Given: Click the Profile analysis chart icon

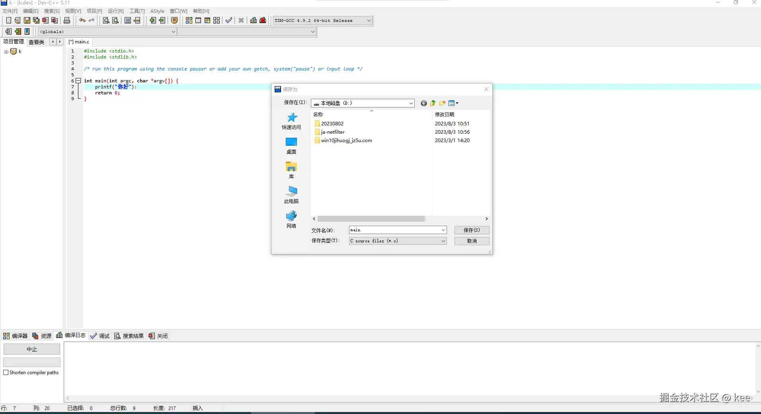Looking at the screenshot, I should 254,20.
